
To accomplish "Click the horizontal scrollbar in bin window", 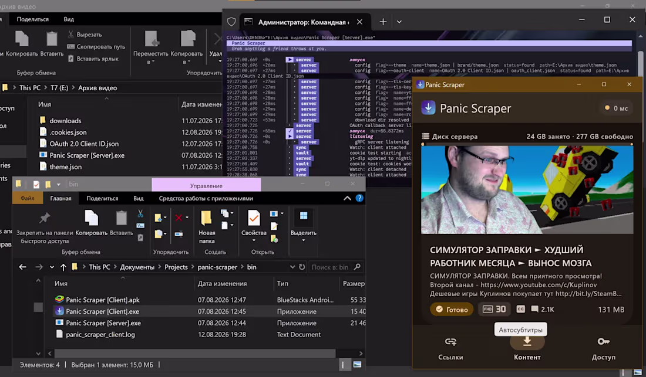I will pos(195,353).
